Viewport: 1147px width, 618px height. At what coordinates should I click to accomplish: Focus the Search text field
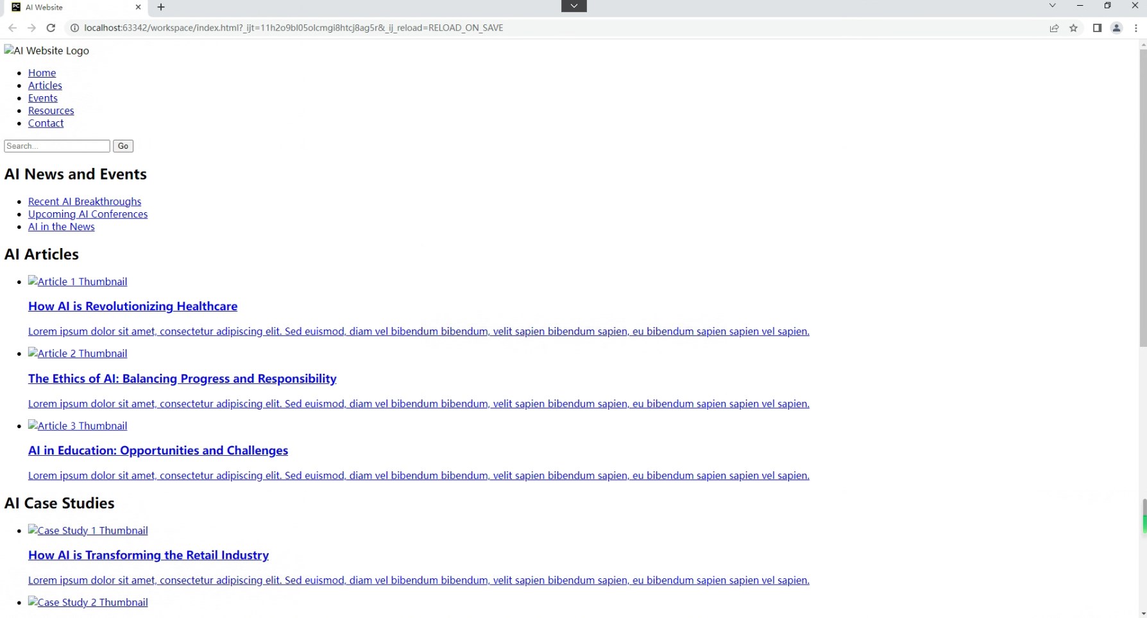coord(57,146)
